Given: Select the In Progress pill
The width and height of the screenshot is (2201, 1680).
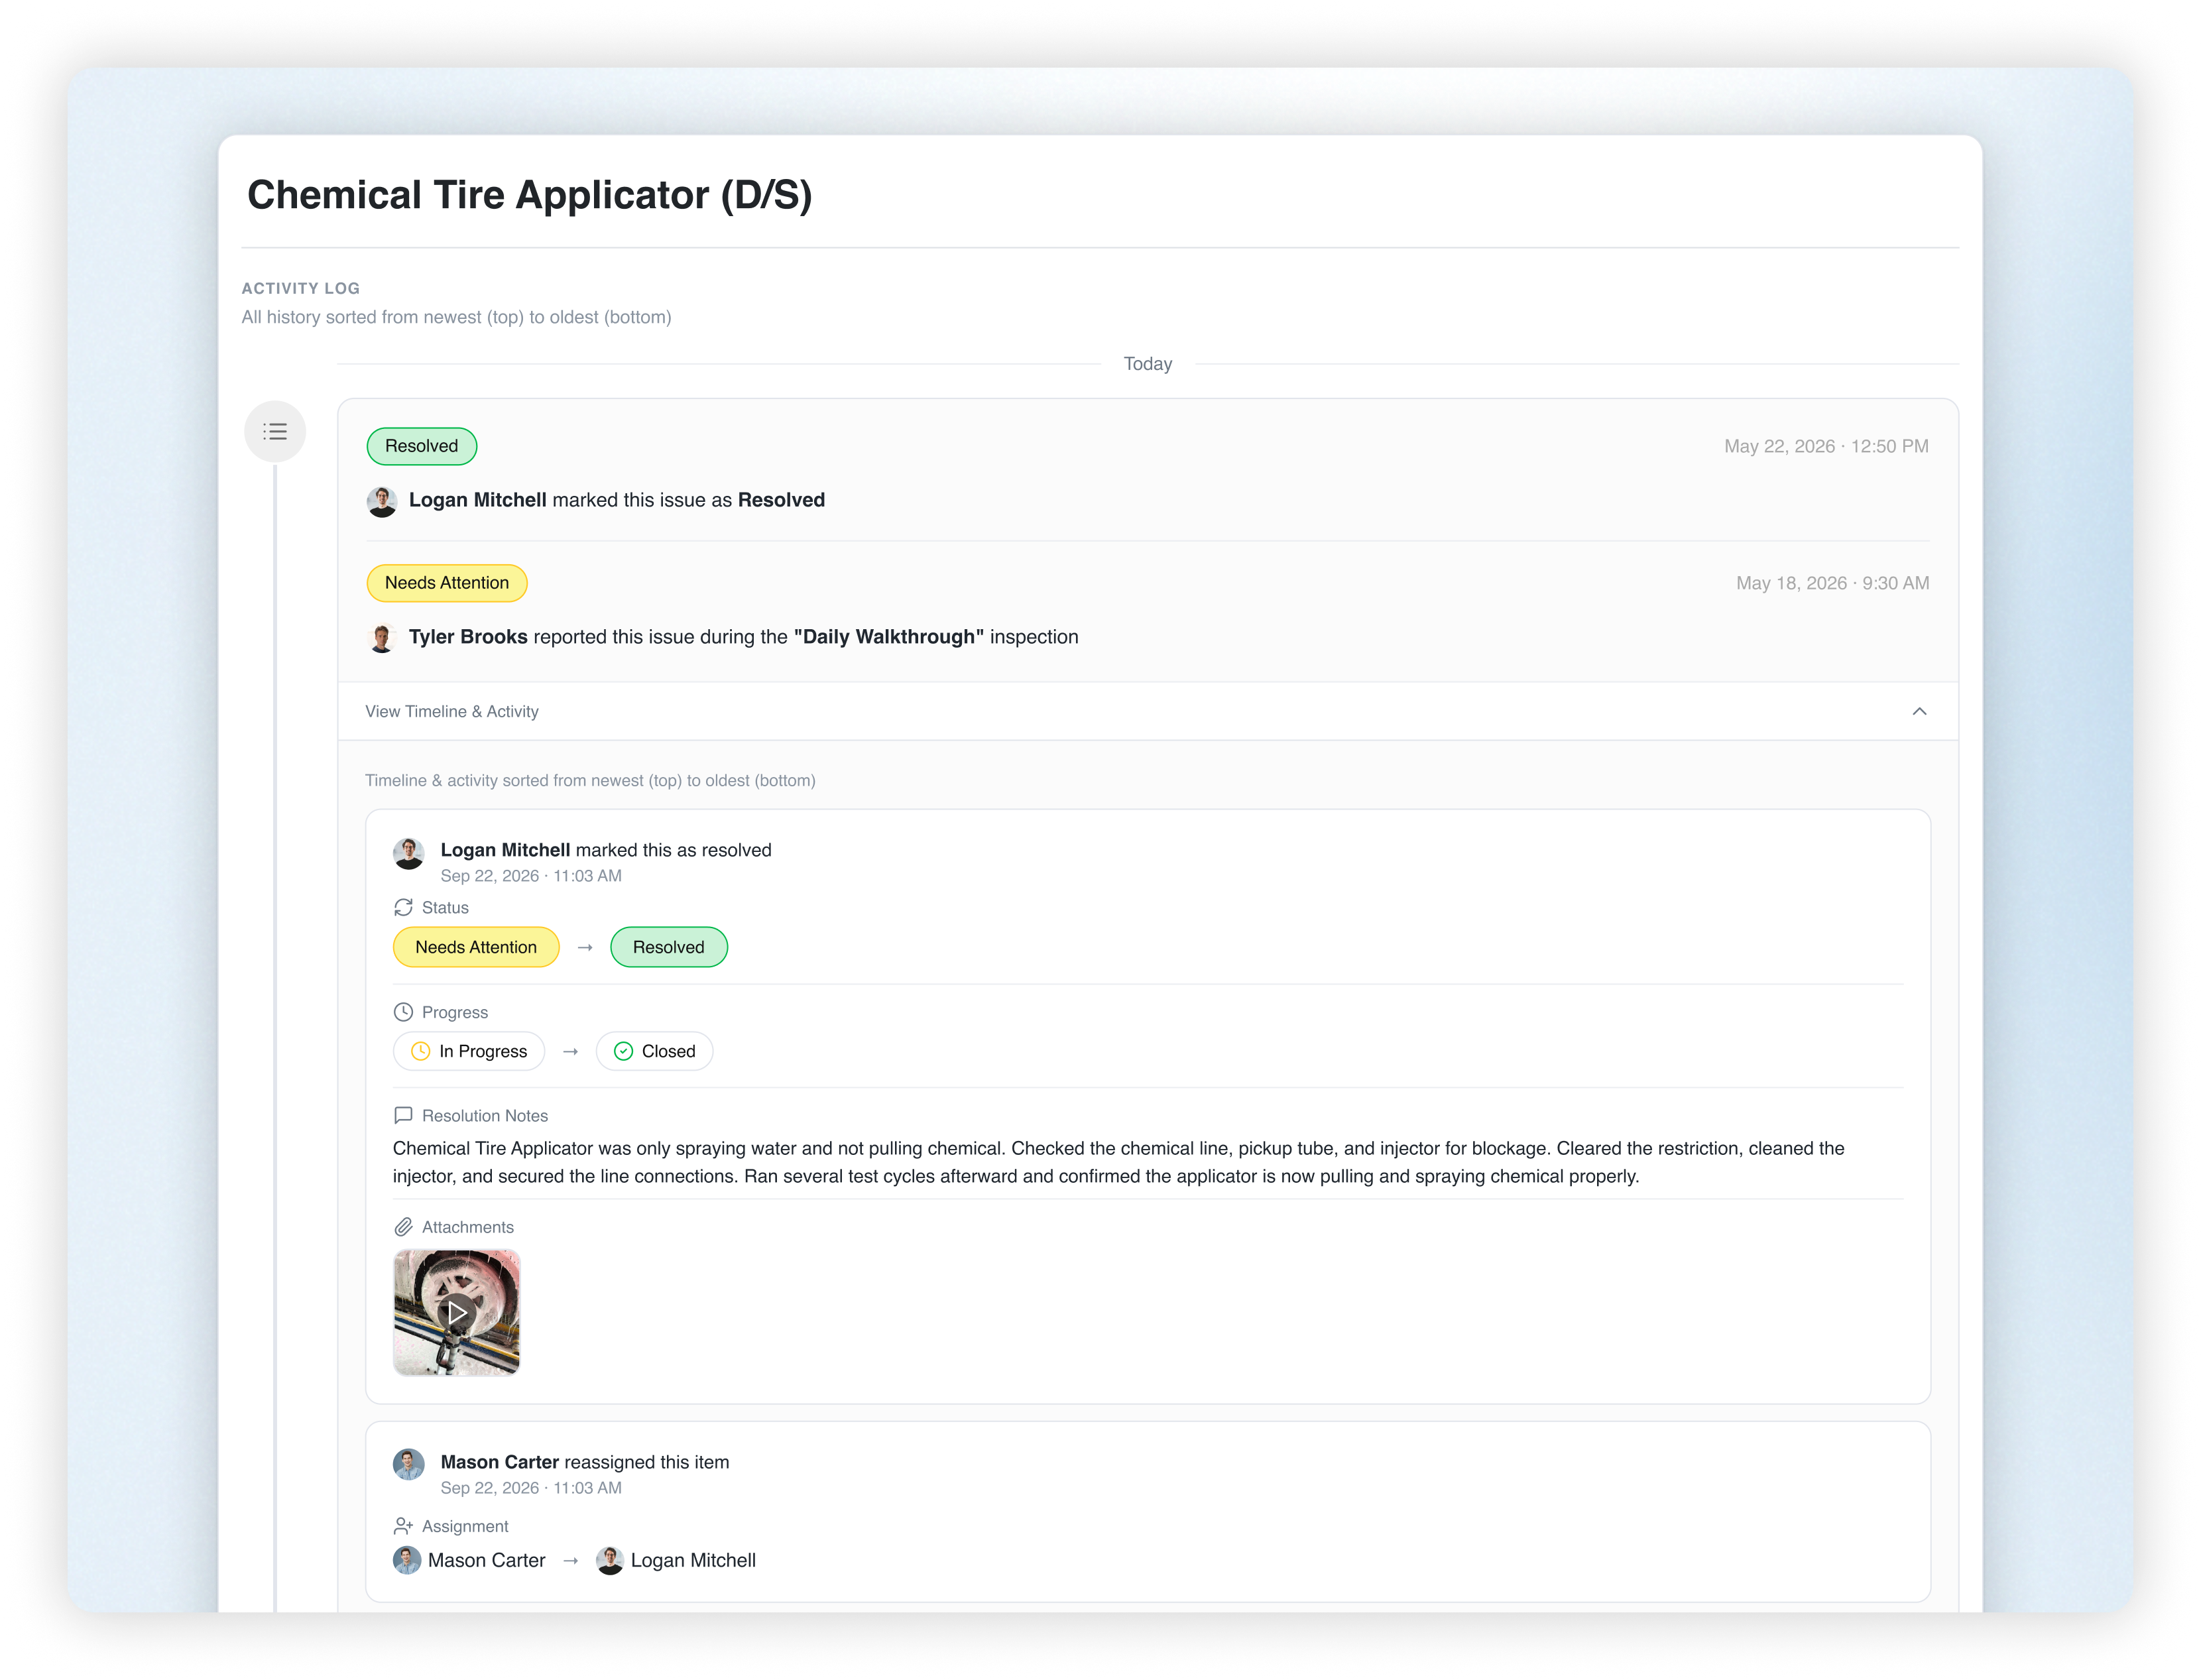Looking at the screenshot, I should tap(468, 1051).
